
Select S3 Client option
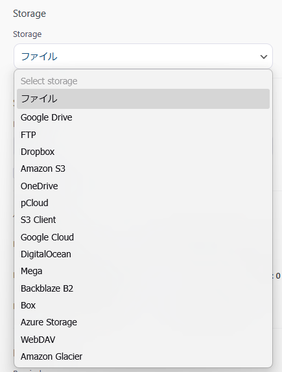(143, 220)
